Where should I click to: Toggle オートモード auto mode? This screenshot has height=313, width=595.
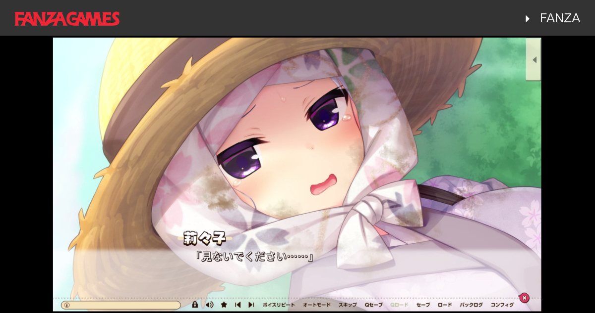[x=316, y=305]
